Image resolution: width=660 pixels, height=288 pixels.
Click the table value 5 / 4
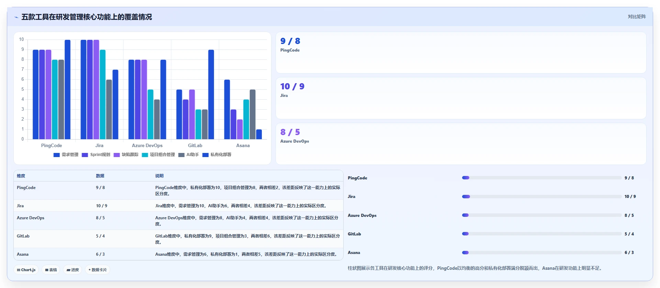(100, 236)
